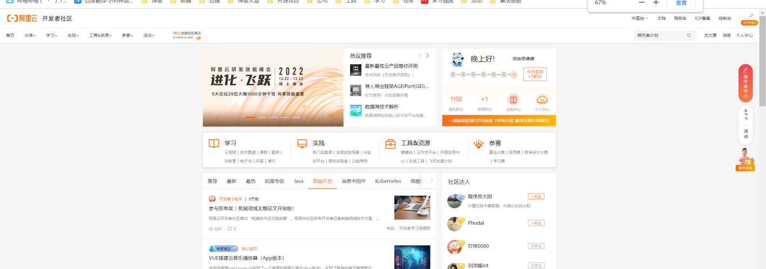Click comment count icon showing 3

pyautogui.click(x=230, y=229)
